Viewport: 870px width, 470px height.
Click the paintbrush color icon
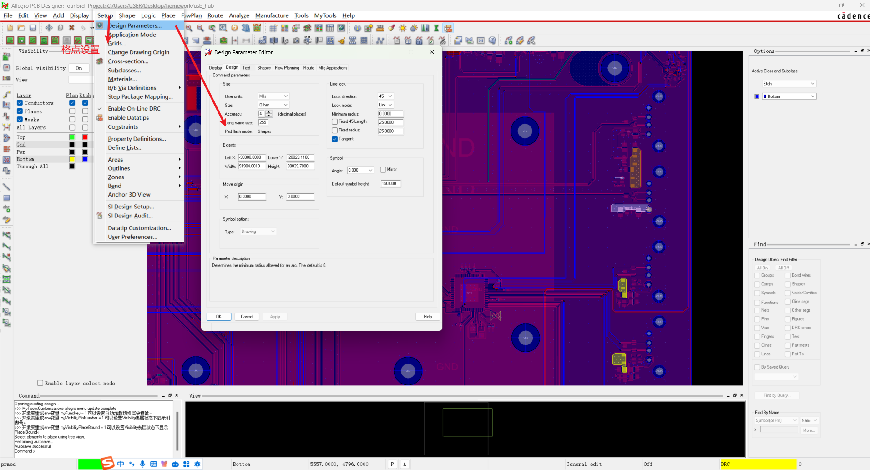(x=391, y=28)
